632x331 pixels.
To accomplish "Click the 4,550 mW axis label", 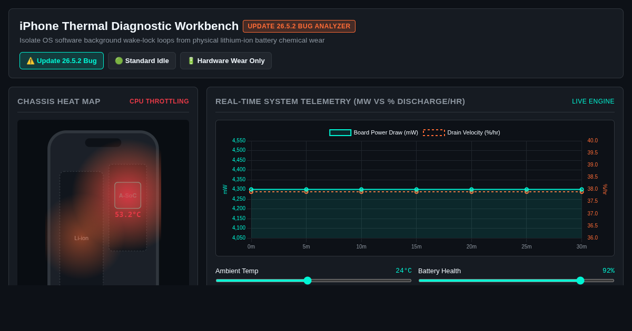I will [x=239, y=141].
